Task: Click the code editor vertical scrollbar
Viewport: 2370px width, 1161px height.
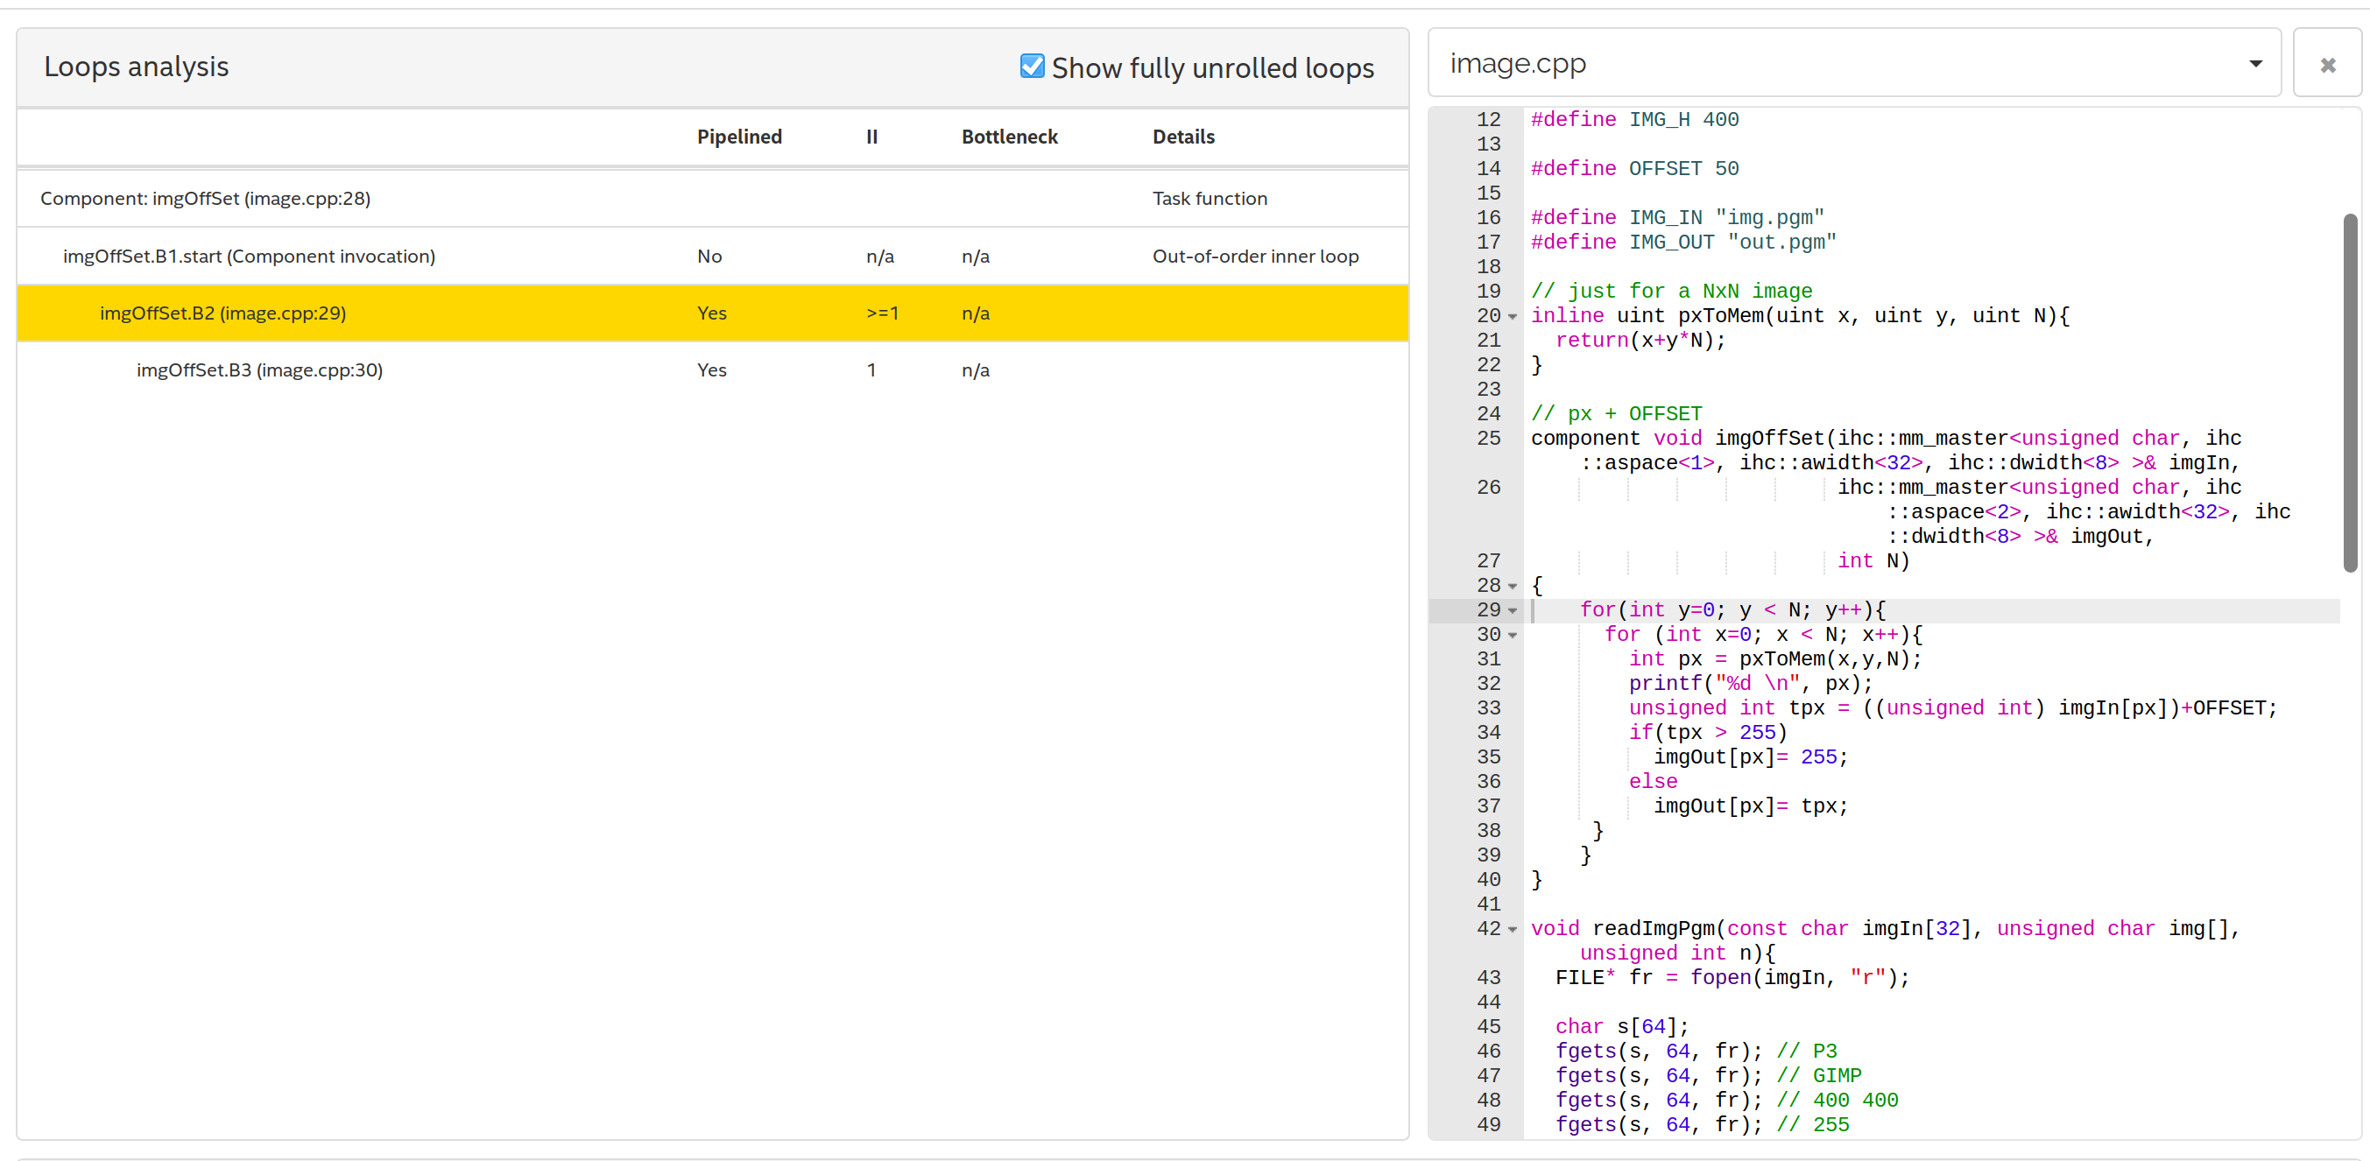Action: tap(2350, 393)
